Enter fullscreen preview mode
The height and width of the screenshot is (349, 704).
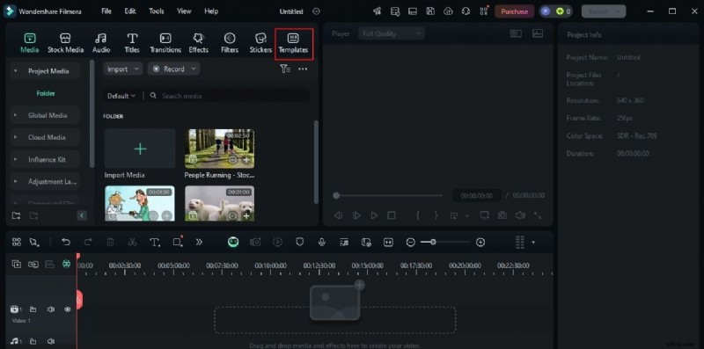click(x=538, y=215)
